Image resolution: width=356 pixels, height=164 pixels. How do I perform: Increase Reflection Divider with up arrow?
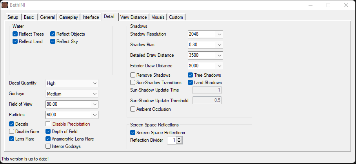pyautogui.click(x=179, y=138)
